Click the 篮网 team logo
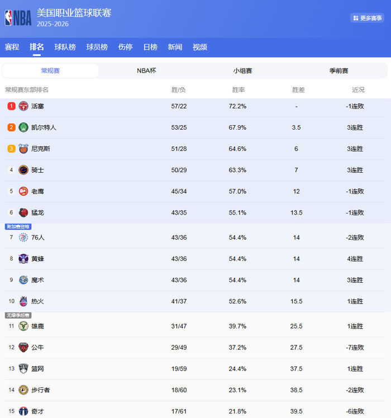 point(23,369)
